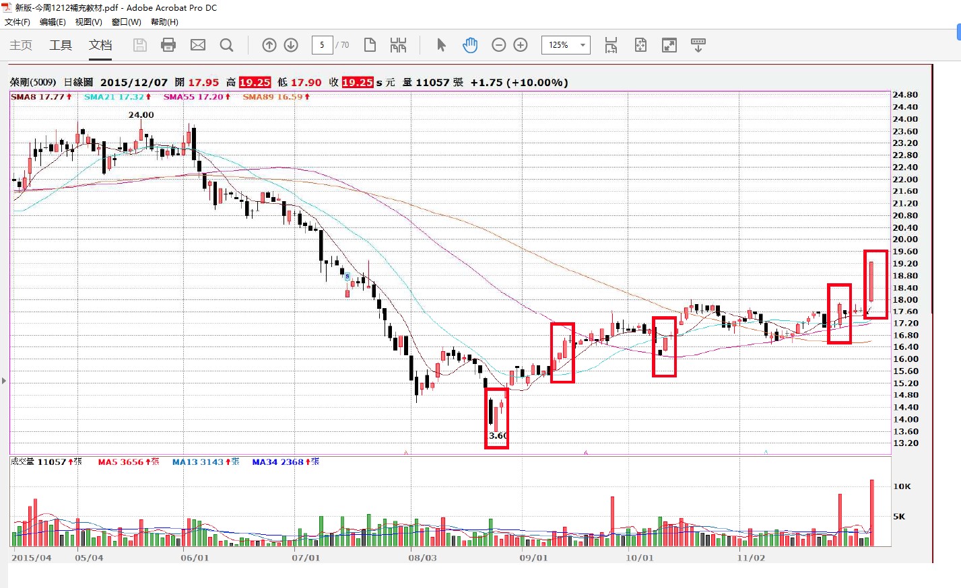Show page thumbnails grid icon
This screenshot has height=588, width=961.
398,45
